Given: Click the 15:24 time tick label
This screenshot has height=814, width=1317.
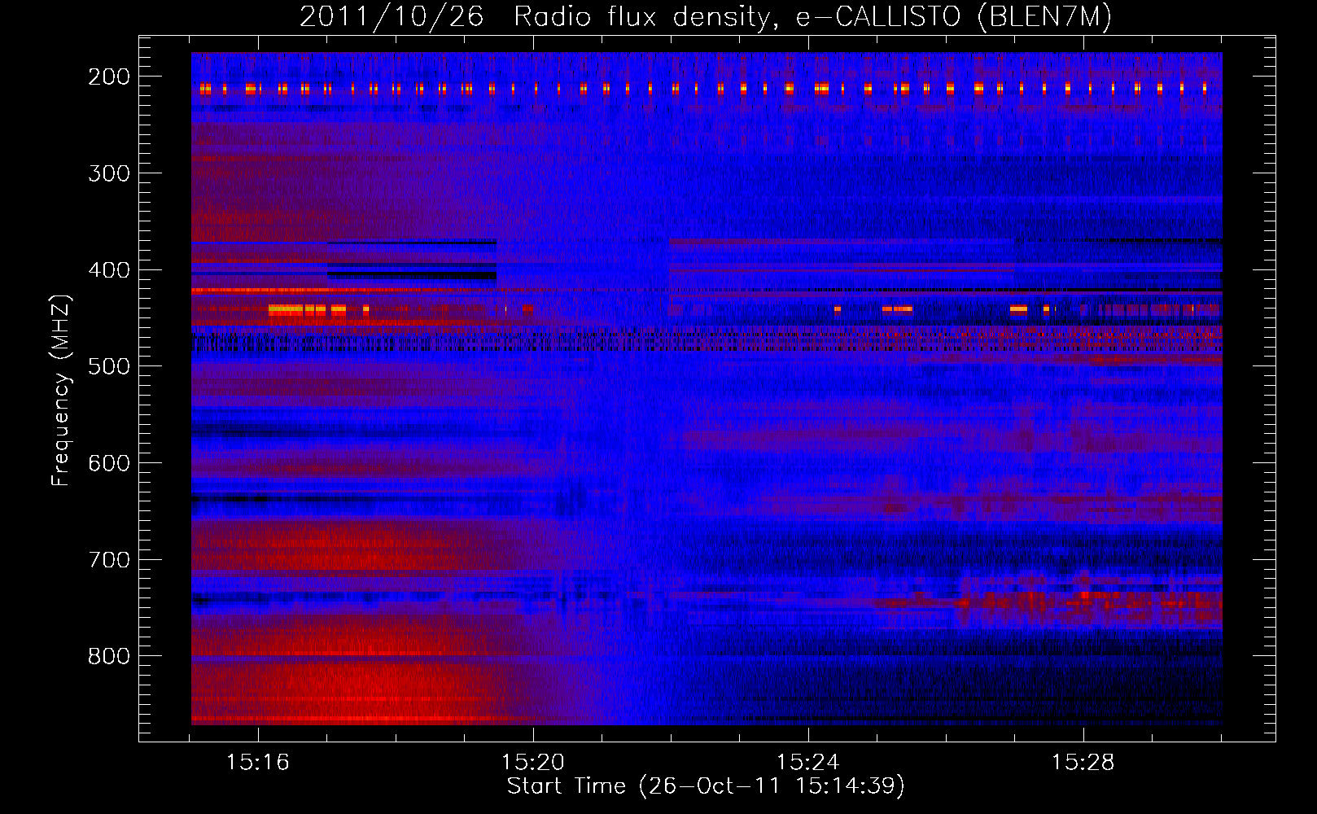Looking at the screenshot, I should 808,763.
